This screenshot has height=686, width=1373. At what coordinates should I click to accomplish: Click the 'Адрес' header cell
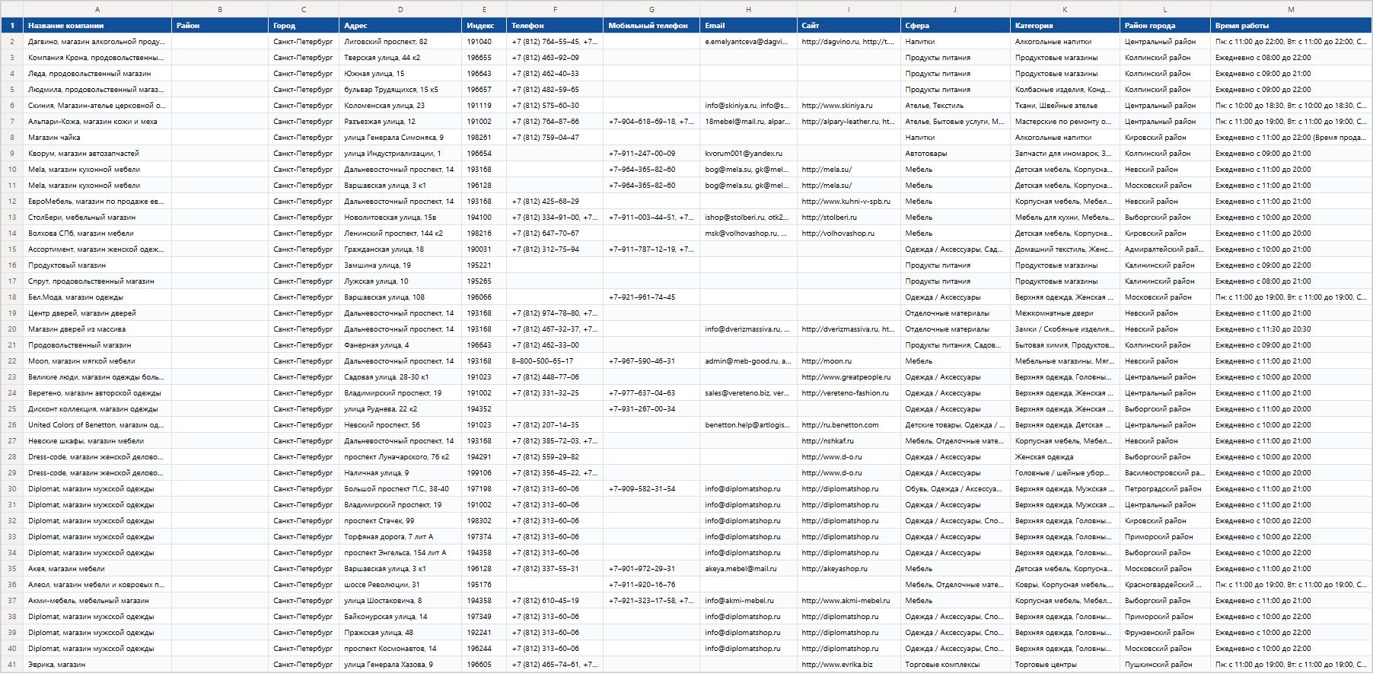point(400,26)
